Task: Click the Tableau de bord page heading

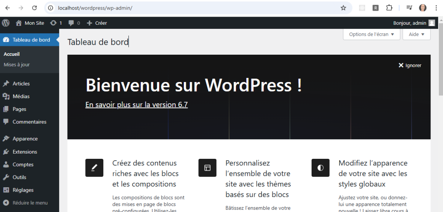Action: click(x=98, y=42)
